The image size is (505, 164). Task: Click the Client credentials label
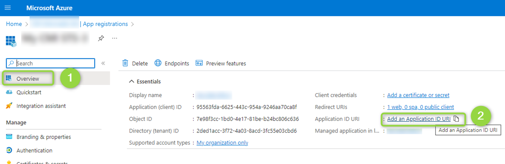(336, 95)
